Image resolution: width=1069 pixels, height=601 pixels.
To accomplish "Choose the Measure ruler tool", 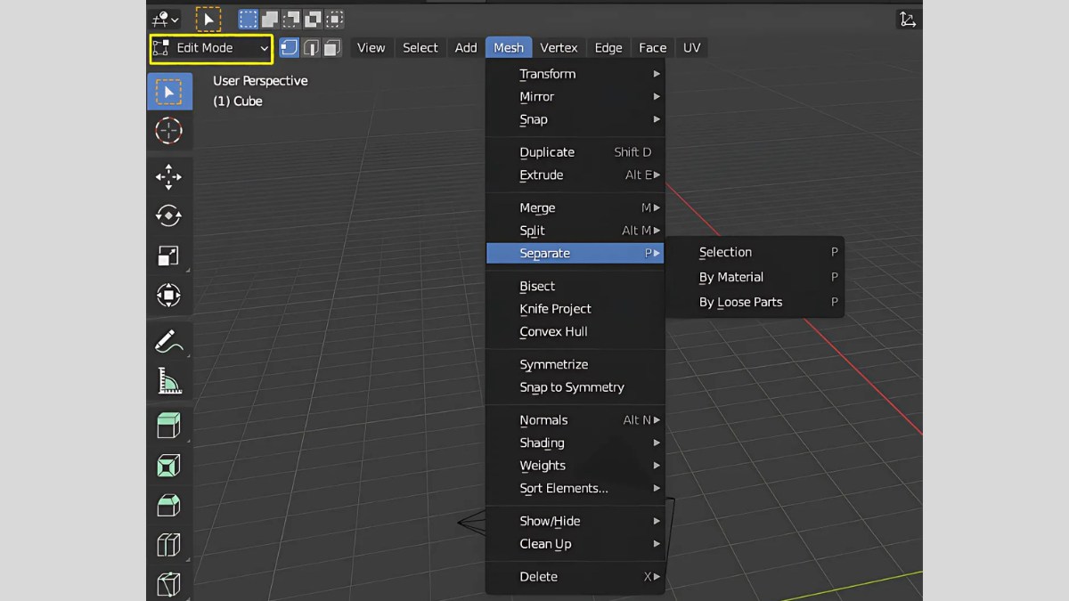I will [169, 381].
